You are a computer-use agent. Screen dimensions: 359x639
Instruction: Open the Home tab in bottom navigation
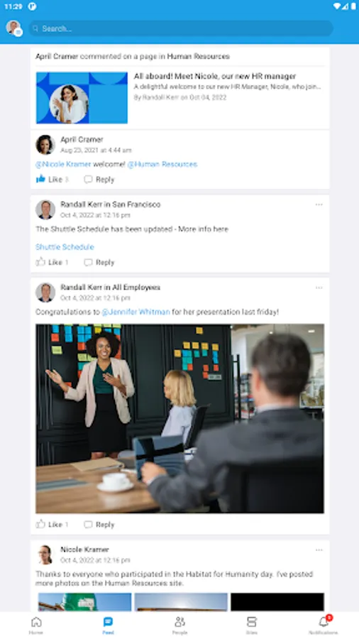point(35,625)
